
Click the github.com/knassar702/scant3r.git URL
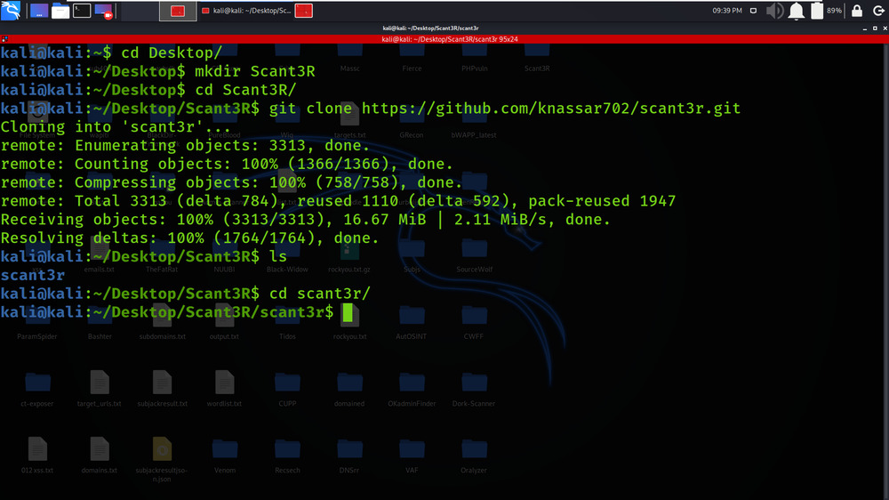(x=551, y=109)
